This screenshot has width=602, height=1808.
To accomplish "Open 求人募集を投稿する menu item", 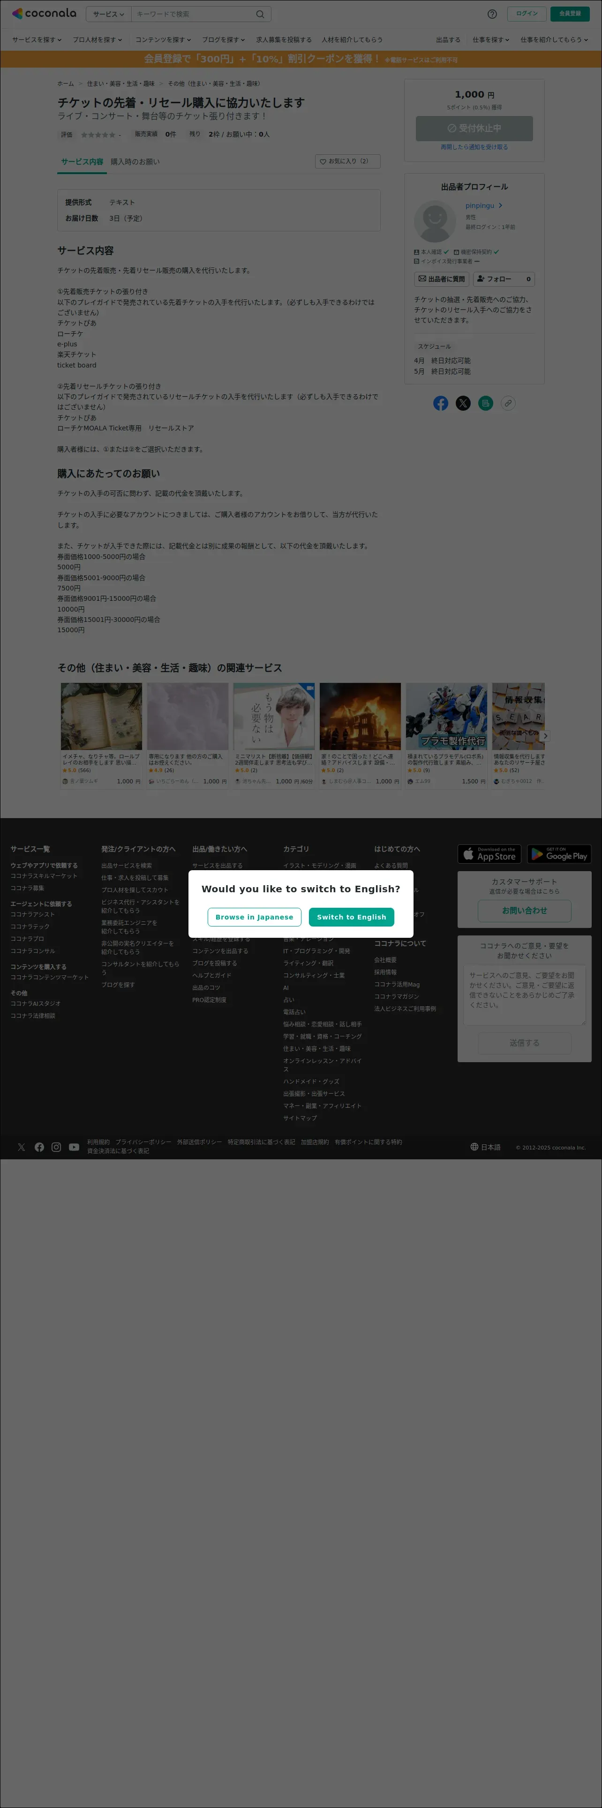I will 284,40.
